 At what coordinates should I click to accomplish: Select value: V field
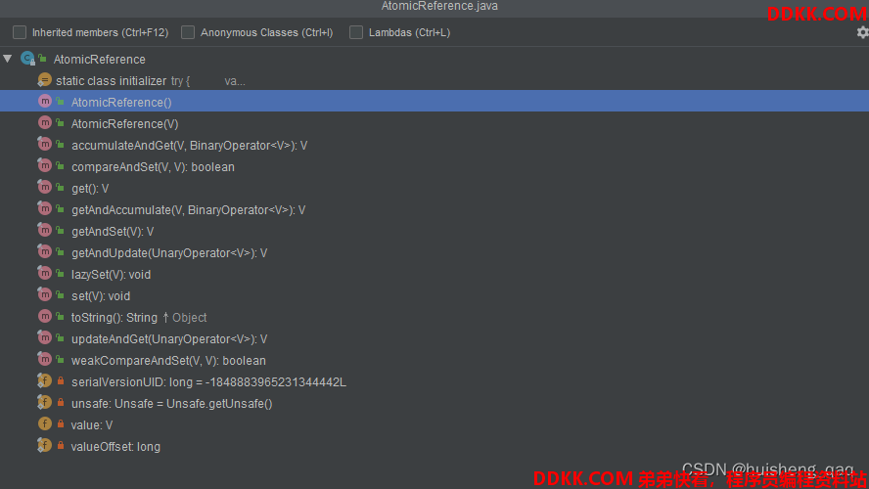pos(434,424)
